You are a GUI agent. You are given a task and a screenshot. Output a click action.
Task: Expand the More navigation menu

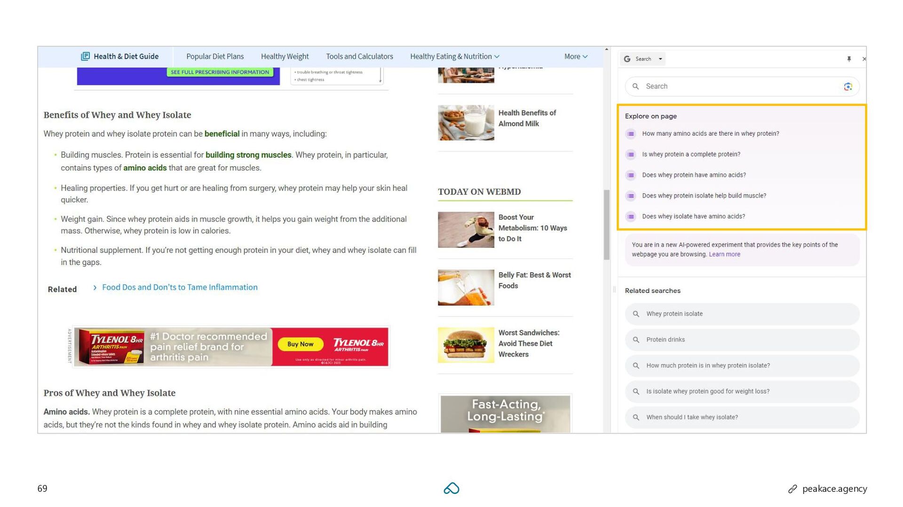(576, 56)
